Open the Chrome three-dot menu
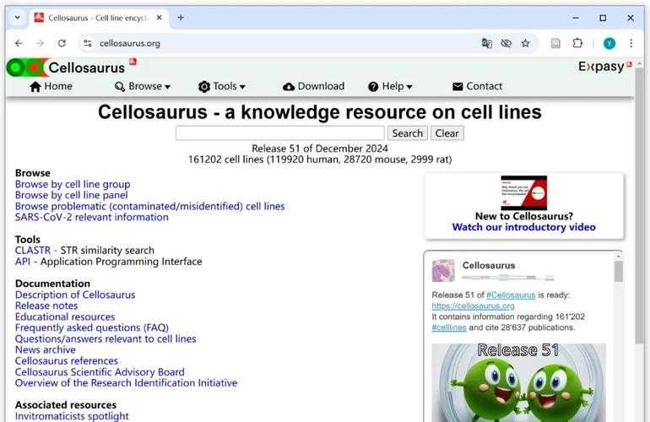650x422 pixels. 631,43
